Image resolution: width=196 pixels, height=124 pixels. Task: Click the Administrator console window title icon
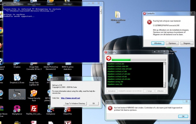point(4,4)
